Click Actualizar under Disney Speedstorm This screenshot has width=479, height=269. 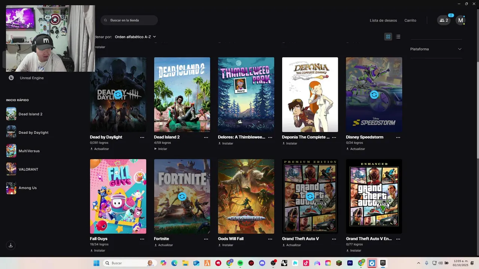tap(356, 149)
